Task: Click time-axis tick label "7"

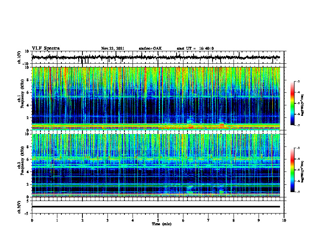Action: [x=208, y=220]
